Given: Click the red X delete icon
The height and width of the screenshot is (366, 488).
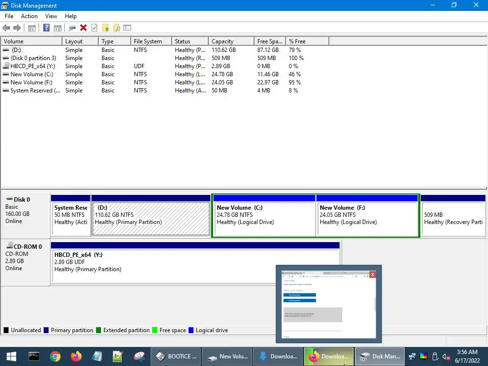Looking at the screenshot, I should [83, 28].
